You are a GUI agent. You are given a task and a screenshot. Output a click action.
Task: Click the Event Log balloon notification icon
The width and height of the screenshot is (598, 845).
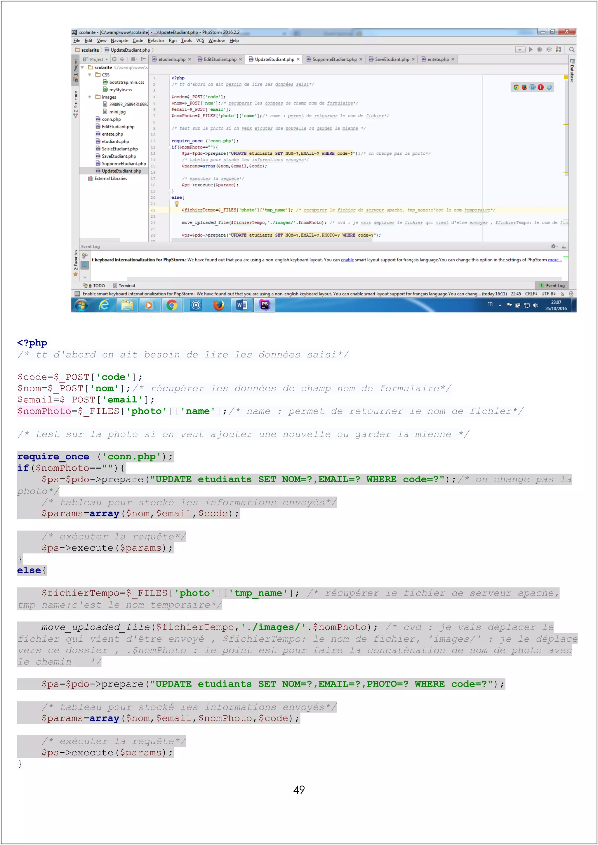pos(85,265)
